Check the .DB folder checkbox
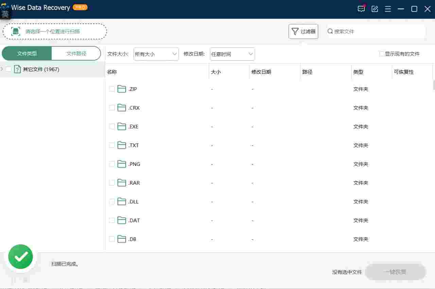This screenshot has width=435, height=289. point(112,239)
